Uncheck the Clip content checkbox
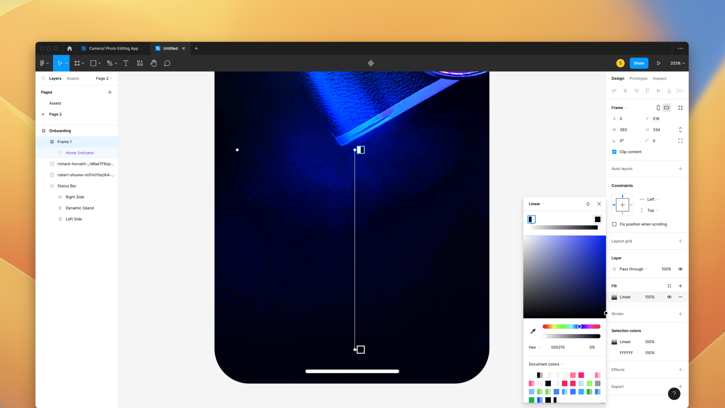The height and width of the screenshot is (408, 725). [614, 152]
